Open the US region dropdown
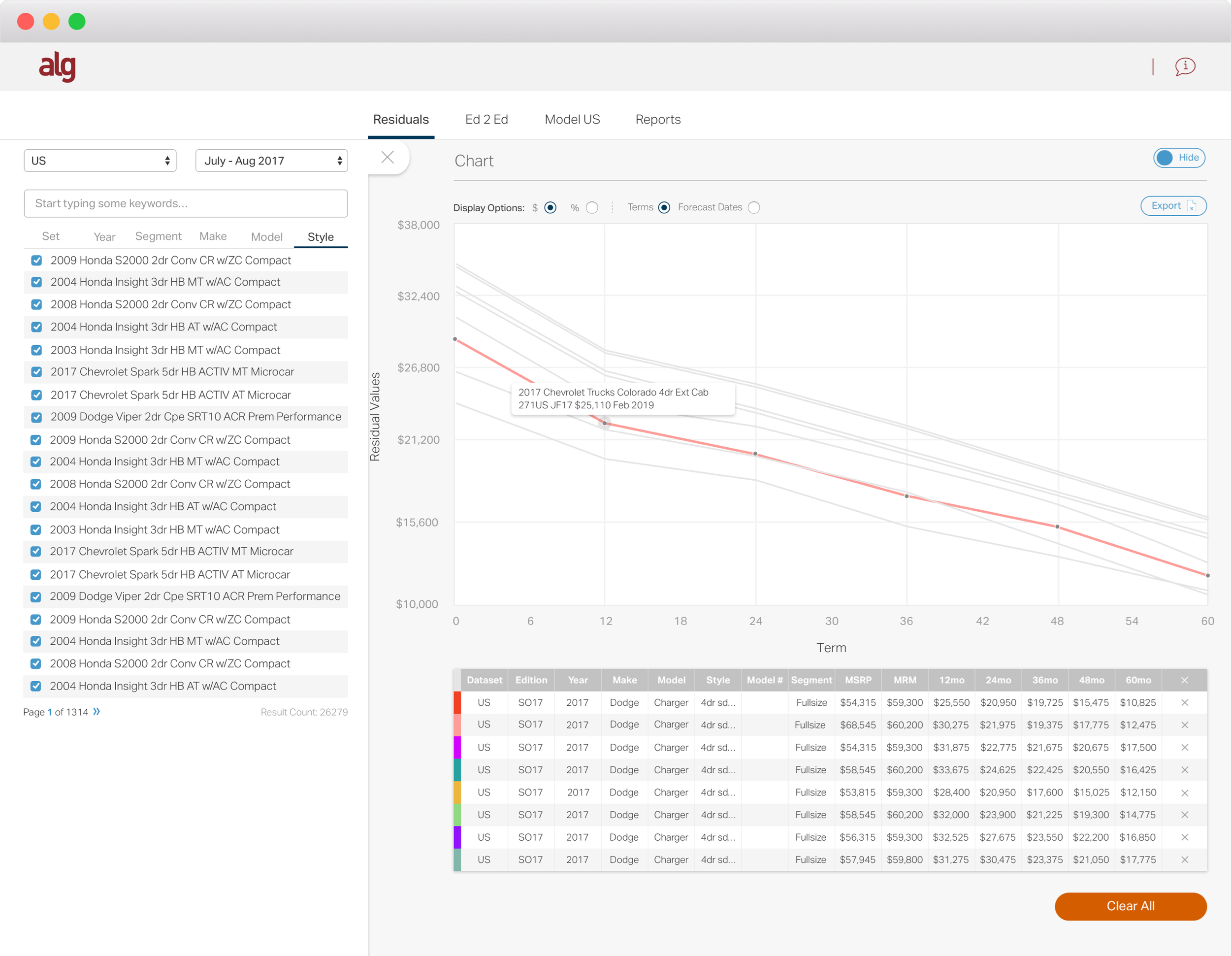The image size is (1231, 956). click(x=100, y=161)
